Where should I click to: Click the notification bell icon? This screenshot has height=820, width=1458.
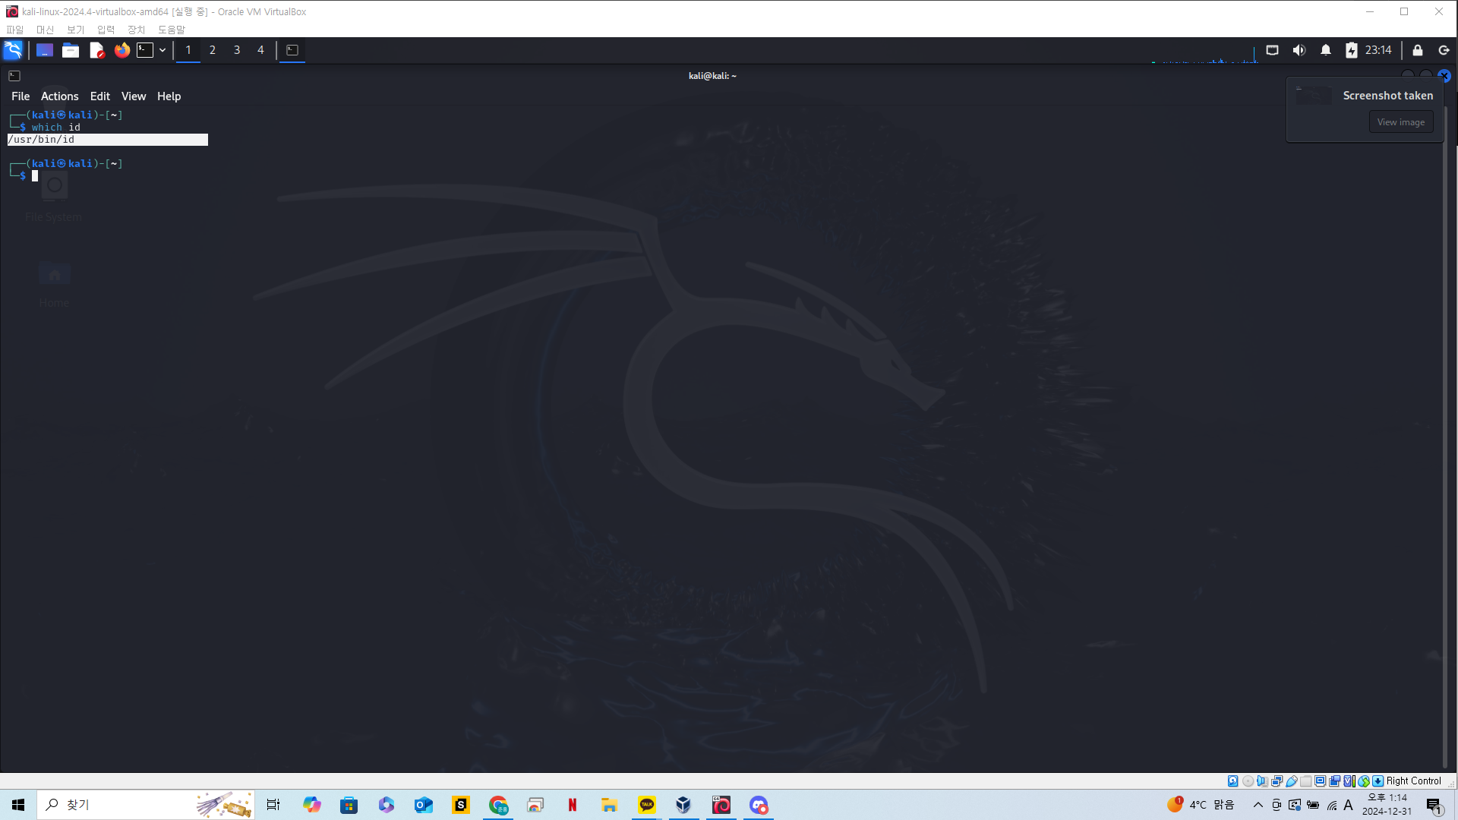coord(1326,50)
